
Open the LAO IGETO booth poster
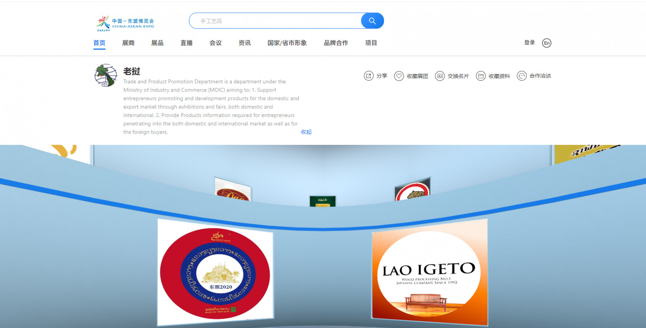pos(430,272)
